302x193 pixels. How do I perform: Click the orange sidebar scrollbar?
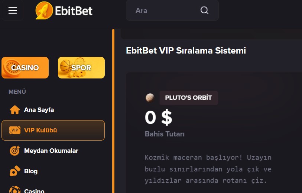pos(113,112)
